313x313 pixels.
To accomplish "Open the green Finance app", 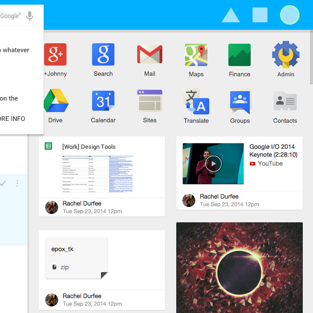I will (240, 55).
